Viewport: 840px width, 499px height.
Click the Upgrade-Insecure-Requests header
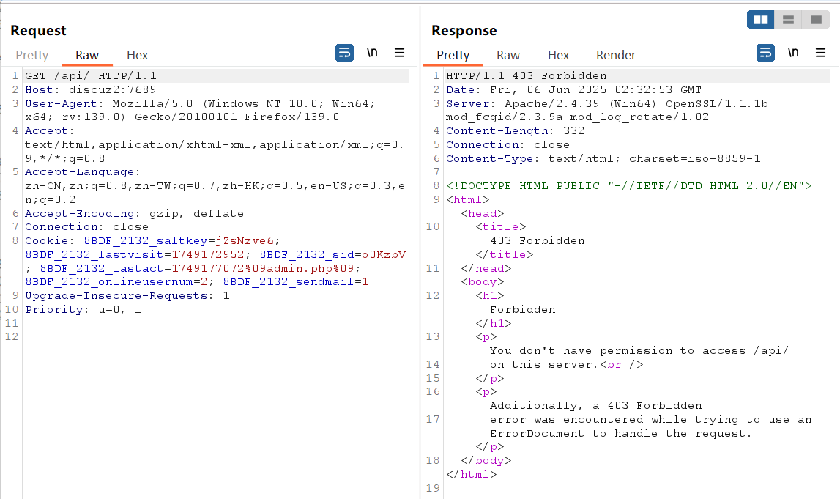click(x=127, y=296)
